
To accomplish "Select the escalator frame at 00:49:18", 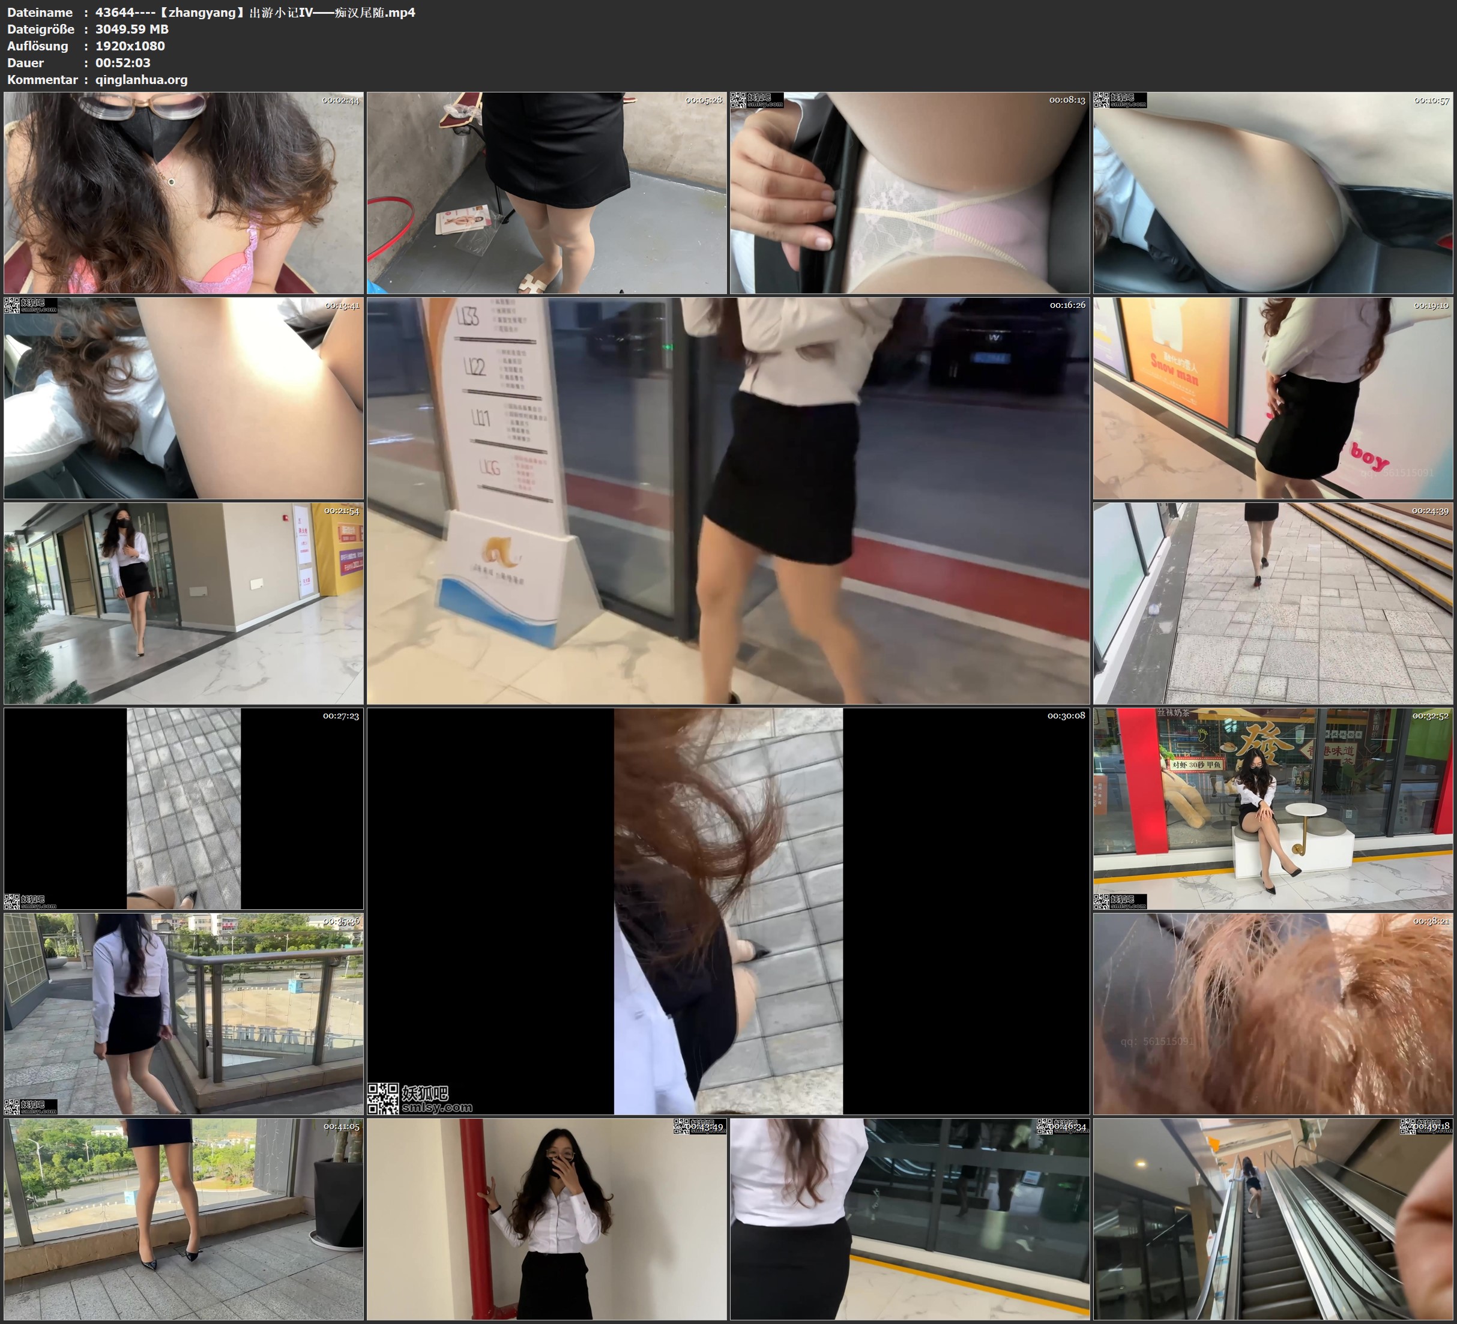I will 1273,1218.
